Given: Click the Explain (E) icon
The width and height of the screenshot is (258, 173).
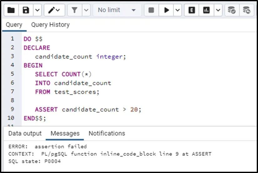Looking at the screenshot, I should (192, 10).
